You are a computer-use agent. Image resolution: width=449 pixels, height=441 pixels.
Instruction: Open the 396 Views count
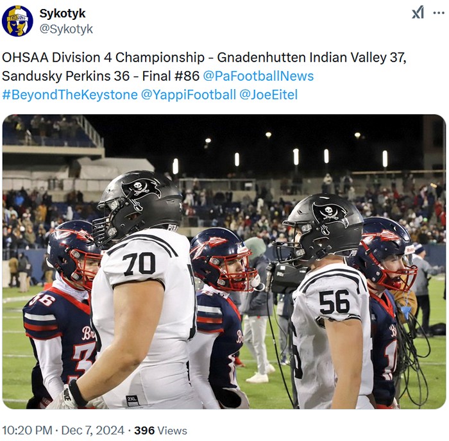[x=160, y=430]
